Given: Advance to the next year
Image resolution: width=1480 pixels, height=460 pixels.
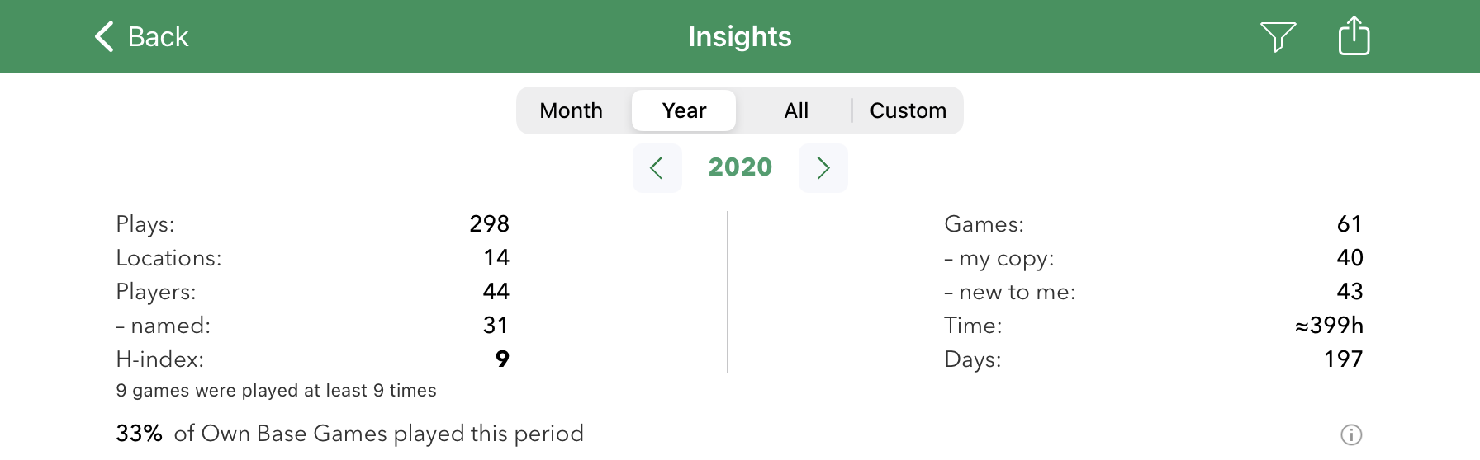Looking at the screenshot, I should click(823, 168).
